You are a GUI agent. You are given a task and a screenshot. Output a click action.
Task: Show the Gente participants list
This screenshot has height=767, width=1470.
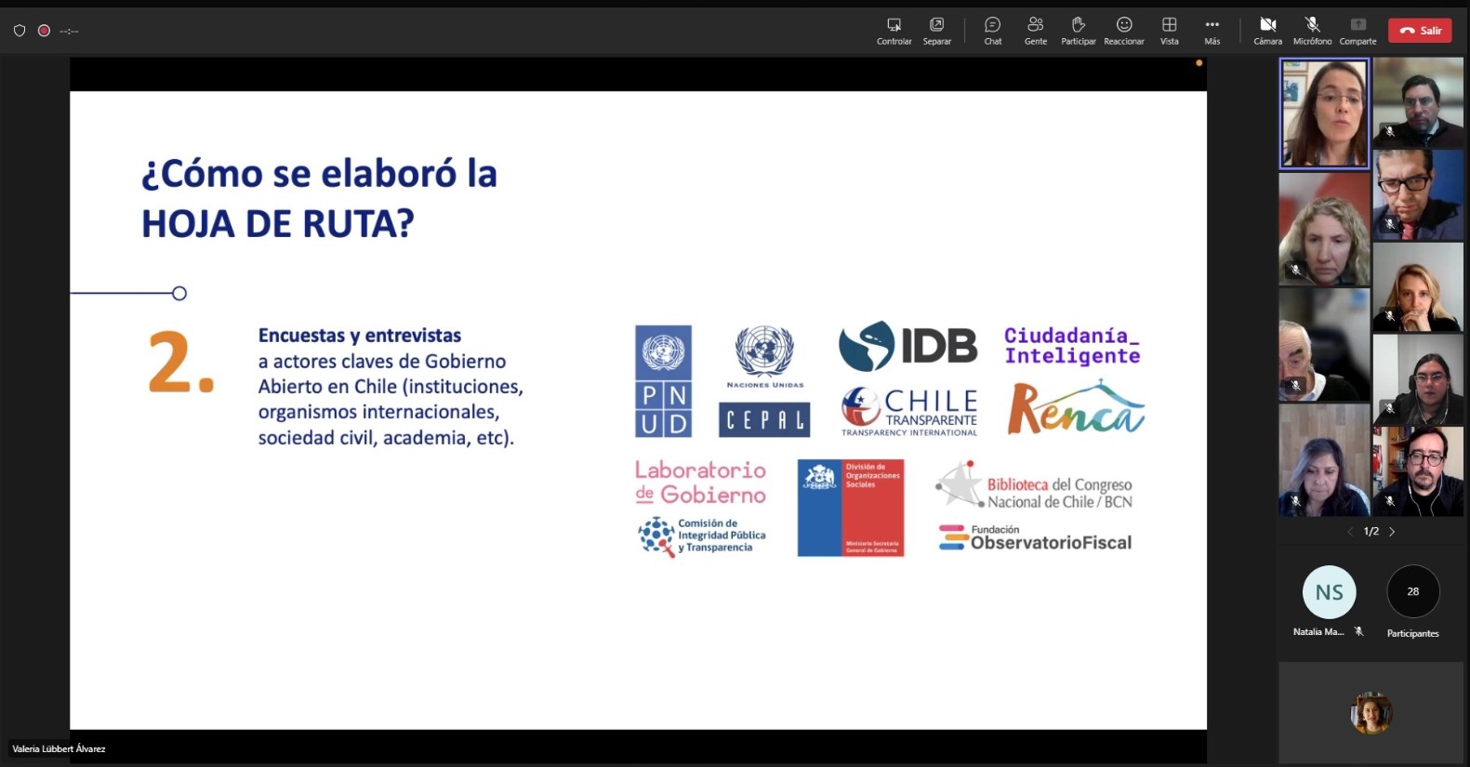point(1036,31)
